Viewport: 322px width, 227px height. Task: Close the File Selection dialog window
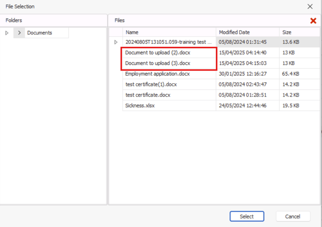click(310, 7)
